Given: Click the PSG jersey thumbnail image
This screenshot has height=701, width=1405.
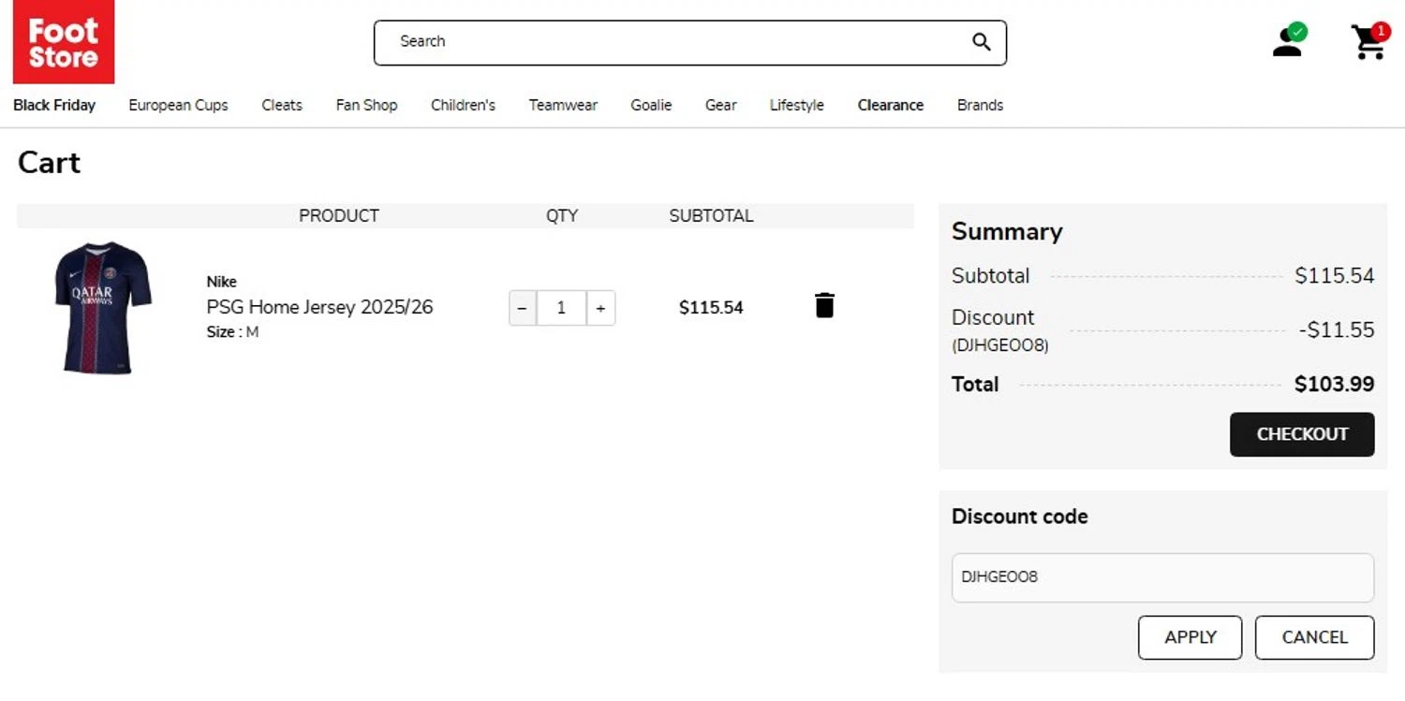Looking at the screenshot, I should coord(102,308).
